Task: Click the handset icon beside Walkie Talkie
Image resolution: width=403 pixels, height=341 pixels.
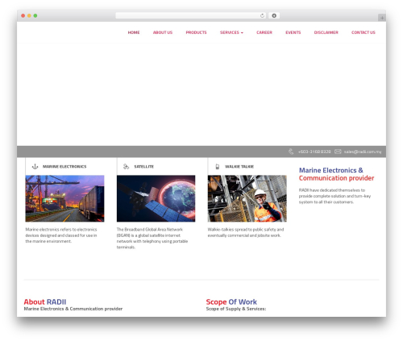Action: coord(218,167)
